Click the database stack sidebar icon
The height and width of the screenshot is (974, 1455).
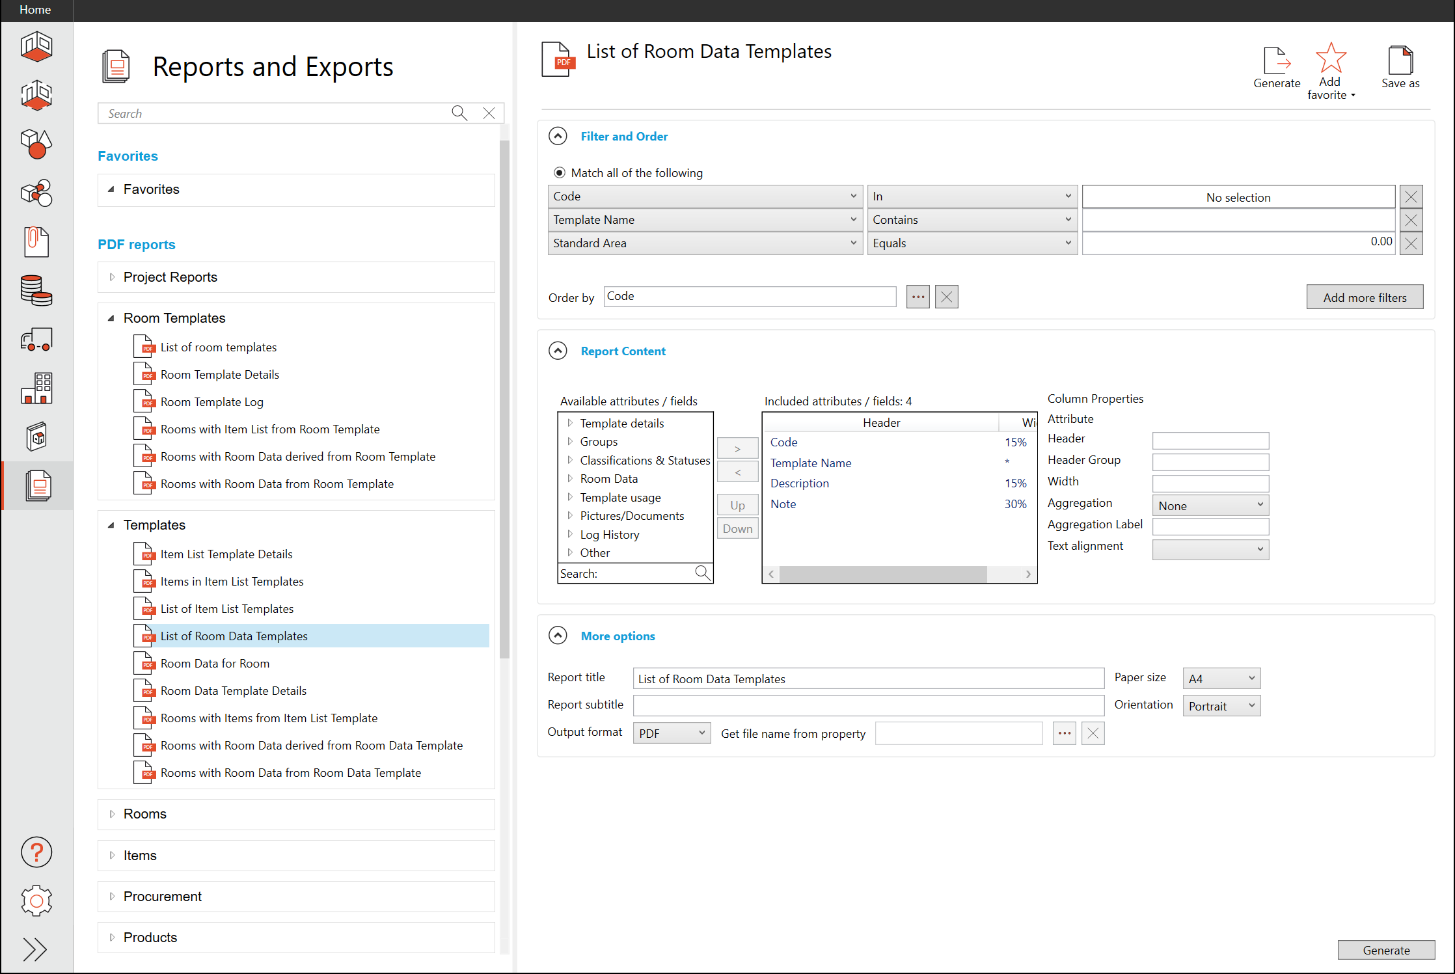coord(36,290)
